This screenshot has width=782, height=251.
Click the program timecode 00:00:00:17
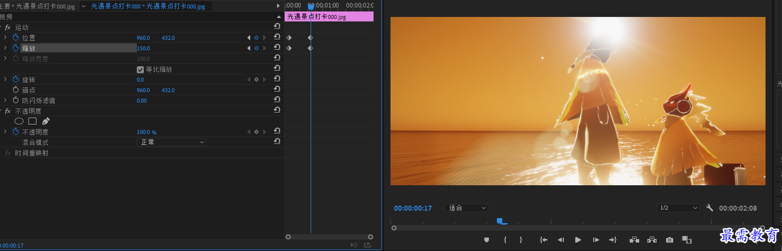[x=413, y=208]
